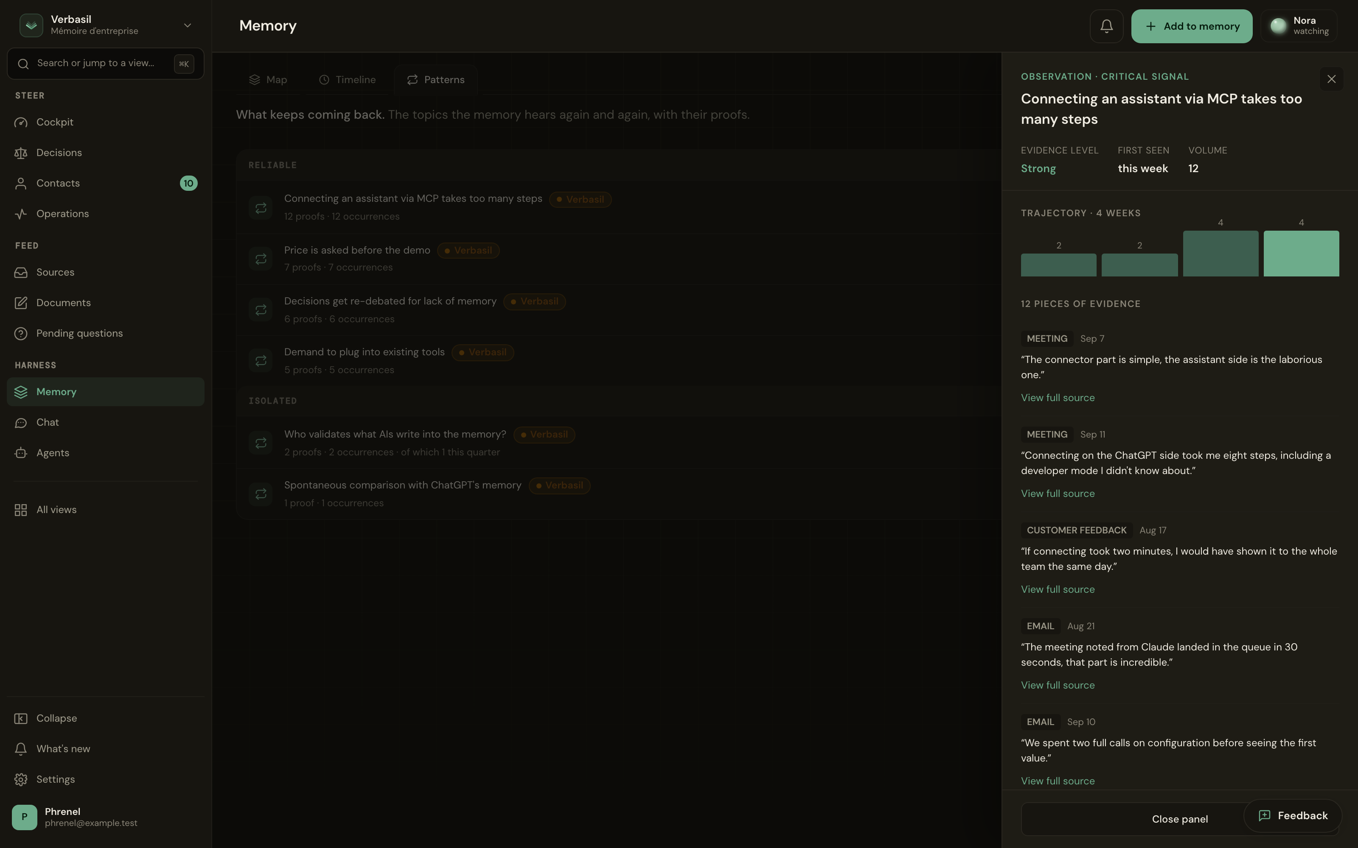The height and width of the screenshot is (848, 1358).
Task: Open 'Who validates what AIs write into the memory?'
Action: 618,443
